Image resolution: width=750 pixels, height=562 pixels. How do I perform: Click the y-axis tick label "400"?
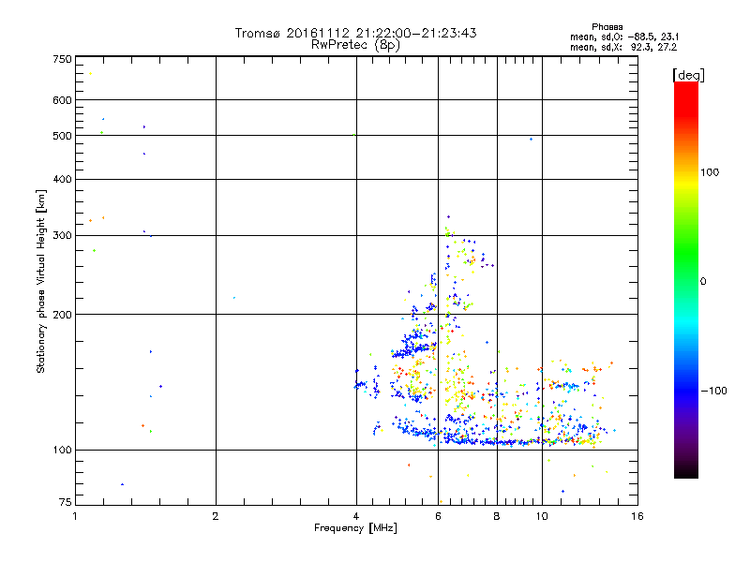tap(62, 179)
